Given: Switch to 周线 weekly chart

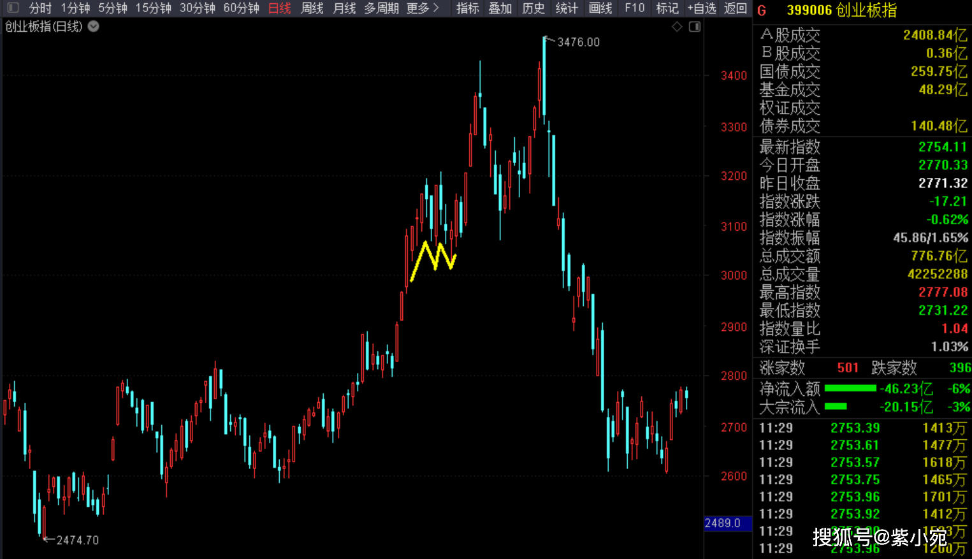Looking at the screenshot, I should [x=312, y=8].
